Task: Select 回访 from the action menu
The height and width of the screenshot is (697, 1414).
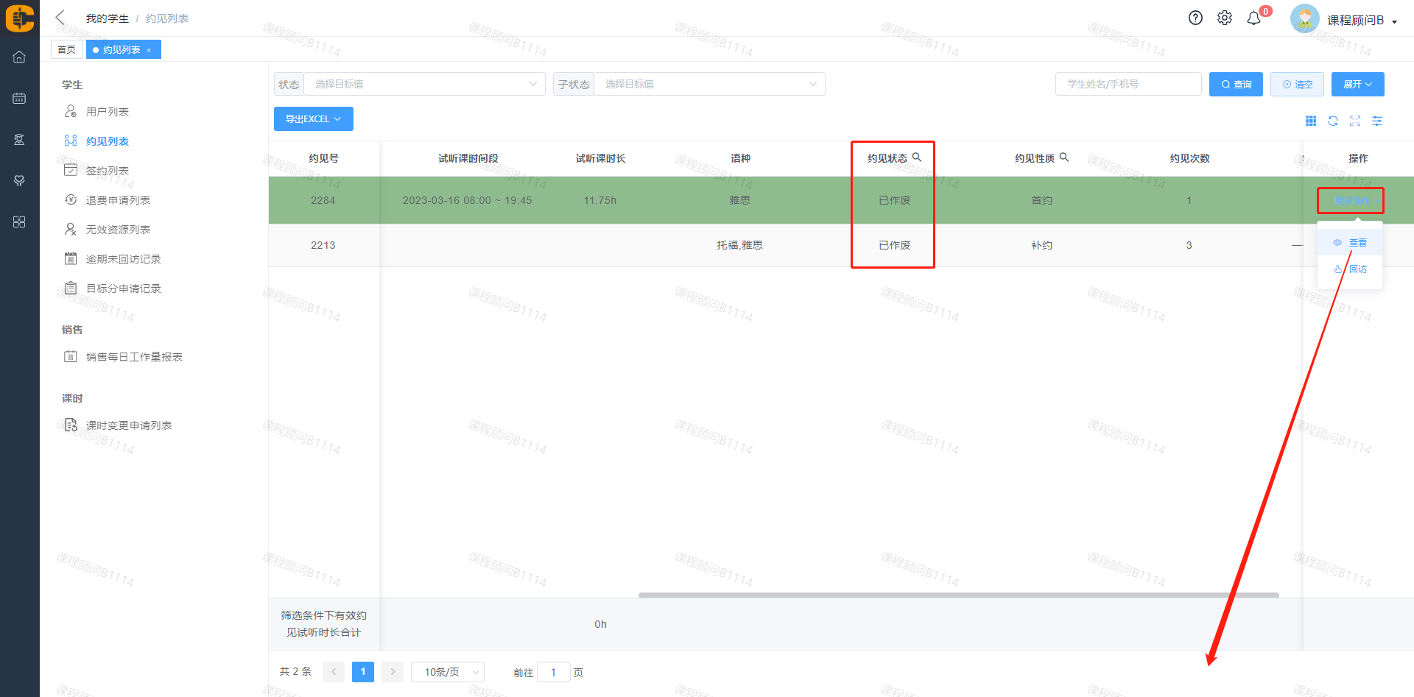Action: click(x=1350, y=269)
